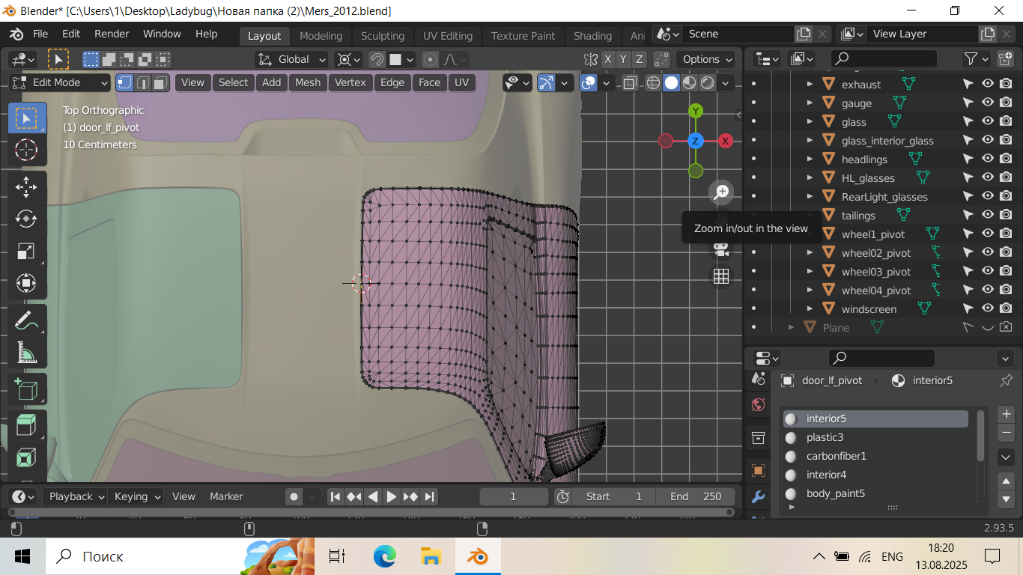The width and height of the screenshot is (1023, 575).
Task: Open the Edit Mode dropdown
Action: (x=60, y=82)
